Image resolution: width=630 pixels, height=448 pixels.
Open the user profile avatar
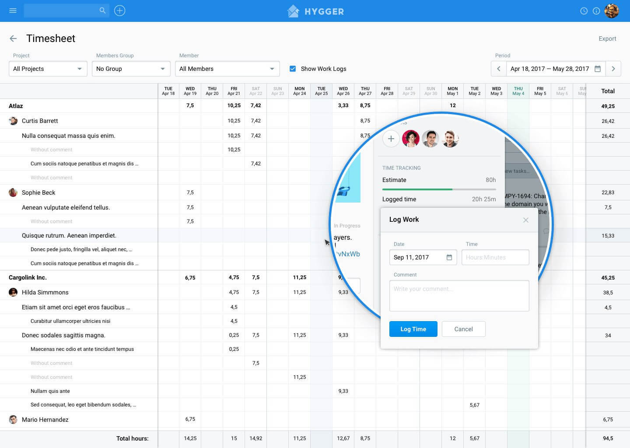[x=612, y=11]
